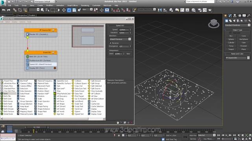Switch to the Utilities hammer tab
Screen dimensions: 252x141
249,16
